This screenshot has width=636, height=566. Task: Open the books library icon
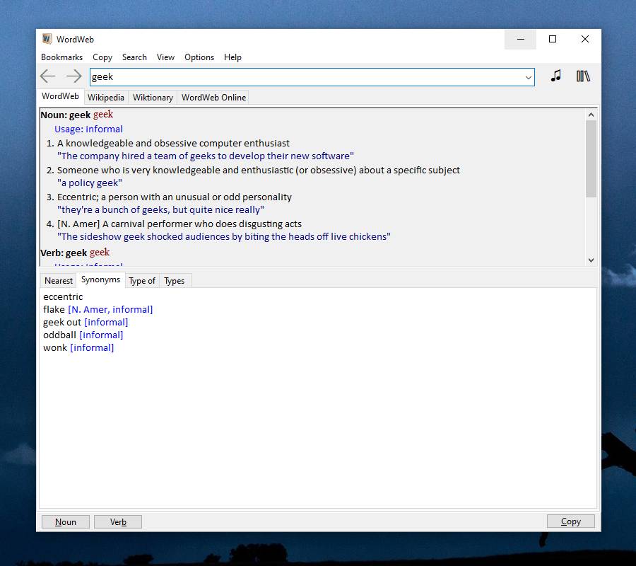pyautogui.click(x=583, y=76)
